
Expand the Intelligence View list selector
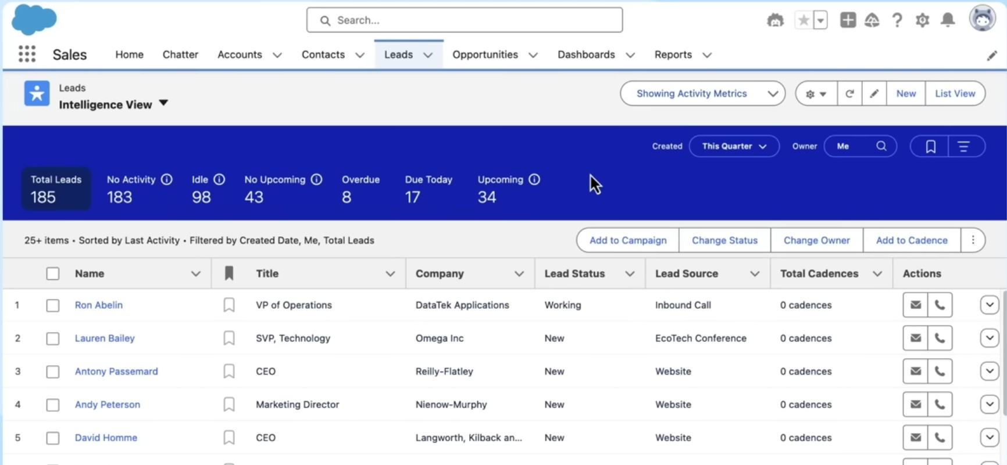point(163,103)
